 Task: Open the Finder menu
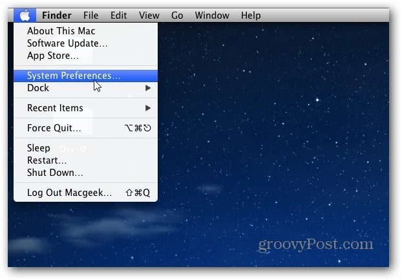click(57, 16)
